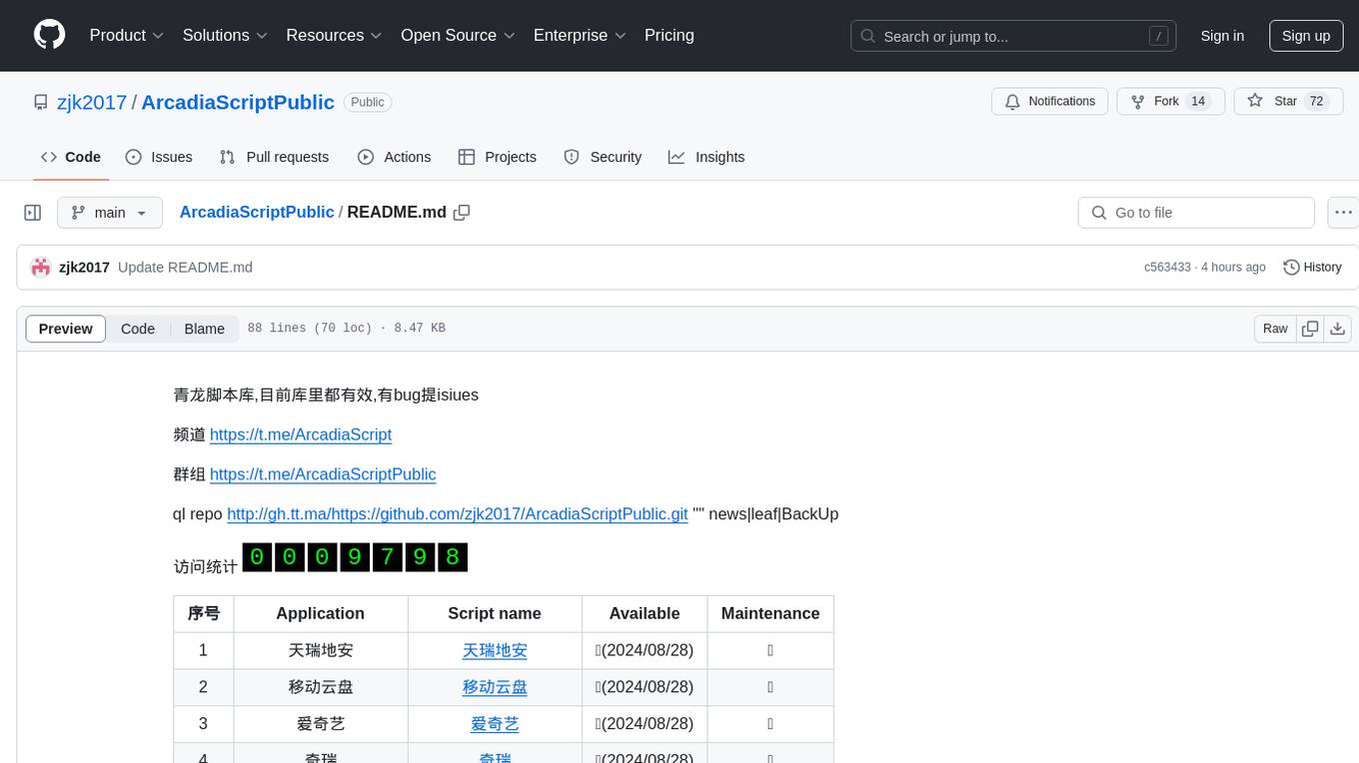Open the GitHub homepage logo
Screen dimensions: 1359x763
coord(49,35)
